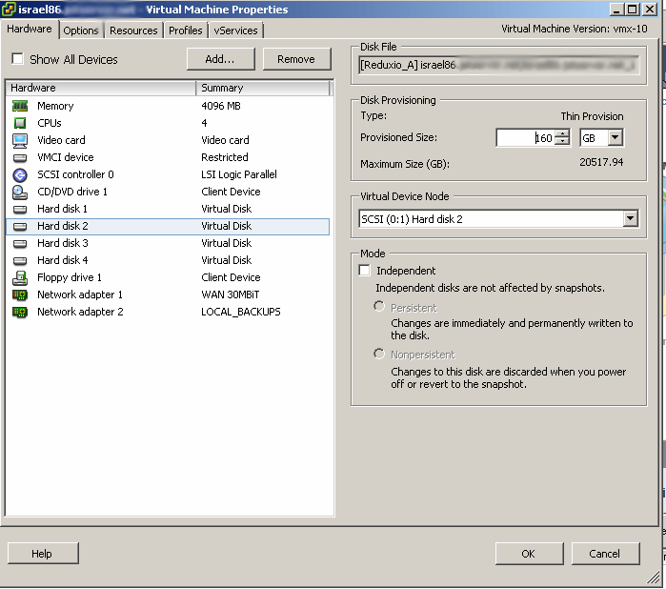This screenshot has height=589, width=666.
Task: Select the VMCI device row label
Action: pos(66,157)
